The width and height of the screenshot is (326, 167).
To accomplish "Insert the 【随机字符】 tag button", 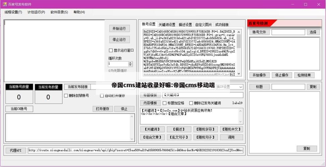I will point(206,129).
